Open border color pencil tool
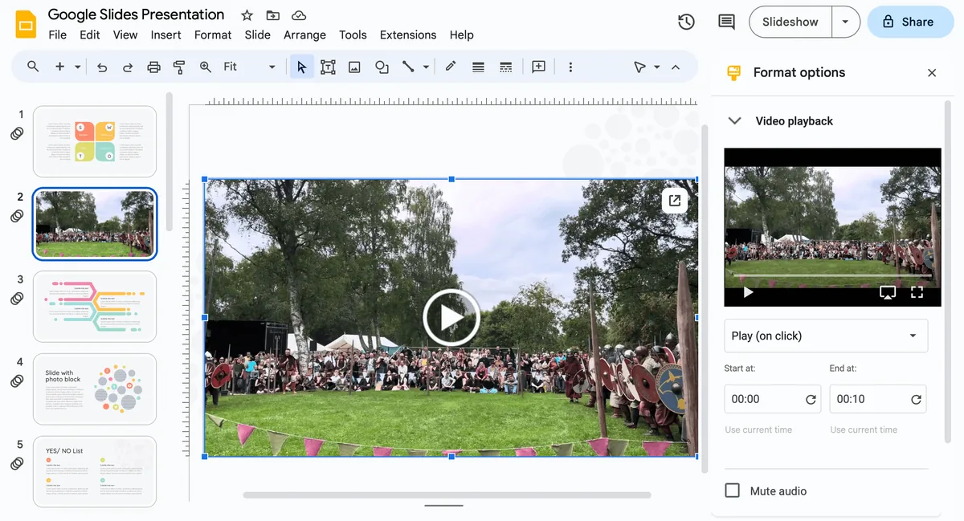Image resolution: width=964 pixels, height=521 pixels. coord(451,67)
